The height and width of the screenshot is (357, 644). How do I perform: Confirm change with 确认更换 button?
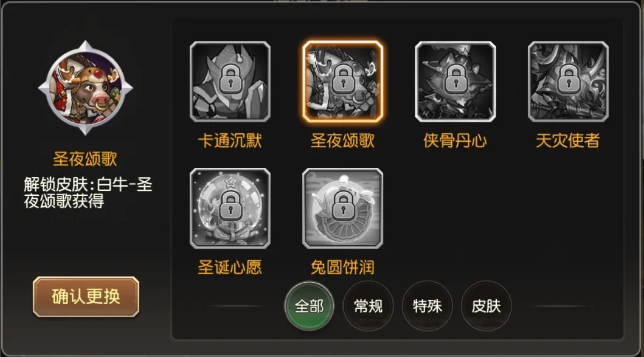86,297
